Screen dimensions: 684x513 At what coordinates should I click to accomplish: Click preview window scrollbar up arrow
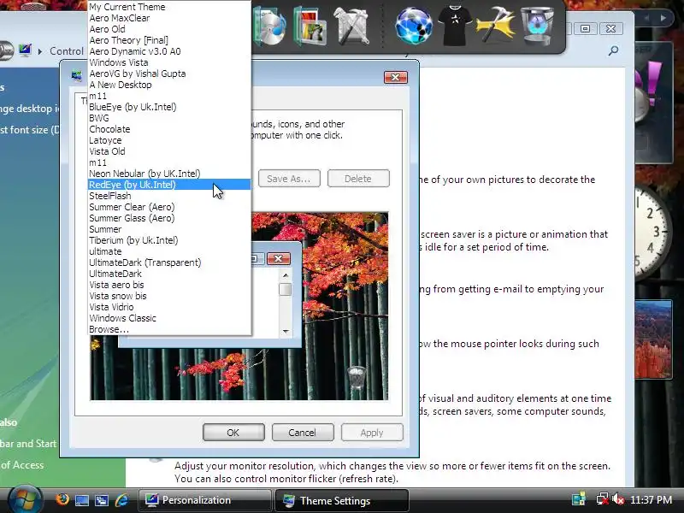(286, 275)
